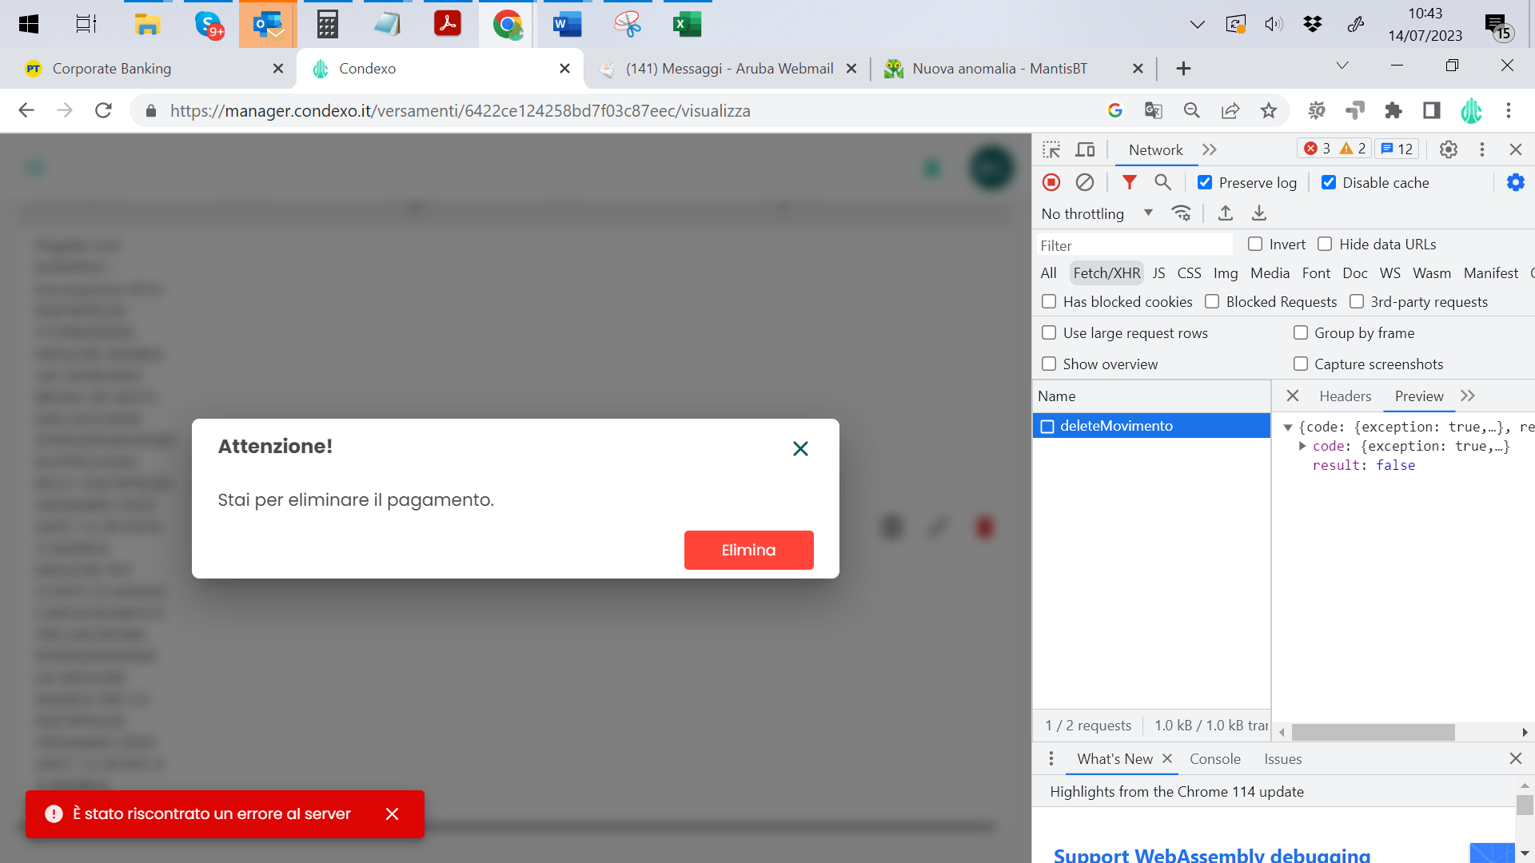Click the import HAR file upload icon

[1225, 213]
